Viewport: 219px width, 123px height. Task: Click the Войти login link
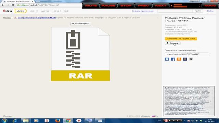[210, 11]
